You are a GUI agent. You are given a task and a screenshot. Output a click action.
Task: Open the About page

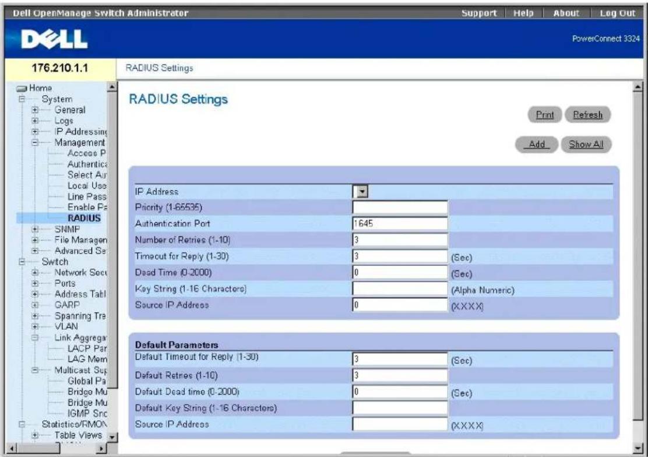[x=566, y=13]
